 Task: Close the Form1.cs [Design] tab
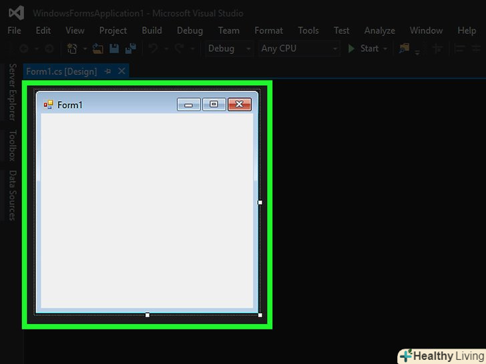pos(121,71)
